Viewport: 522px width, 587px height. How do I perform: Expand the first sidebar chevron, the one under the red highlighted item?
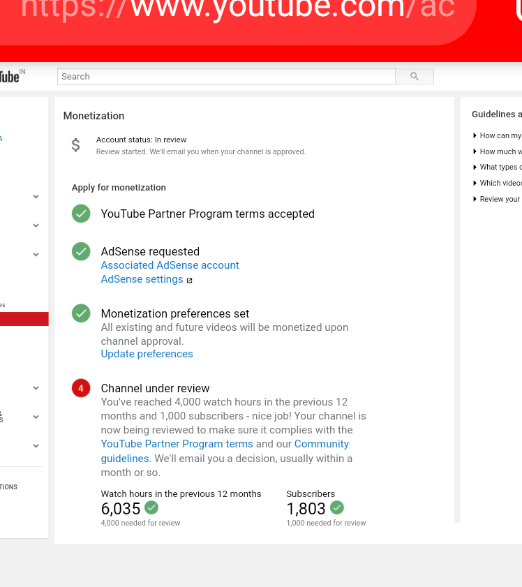pyautogui.click(x=36, y=388)
